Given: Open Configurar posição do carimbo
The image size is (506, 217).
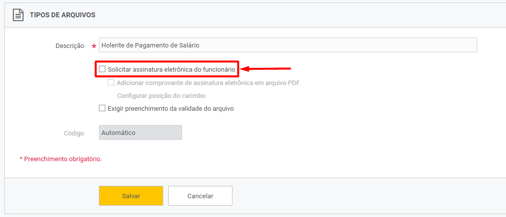Looking at the screenshot, I should [x=161, y=96].
